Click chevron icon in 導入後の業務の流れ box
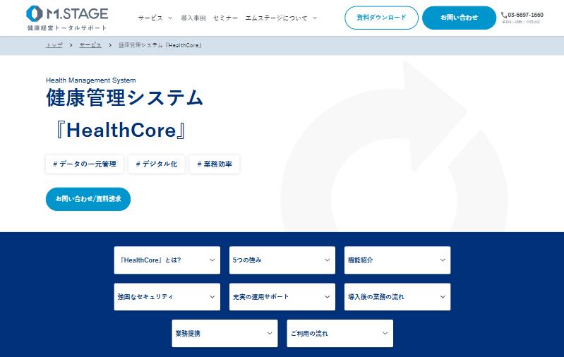This screenshot has width=564, height=357. (x=443, y=296)
